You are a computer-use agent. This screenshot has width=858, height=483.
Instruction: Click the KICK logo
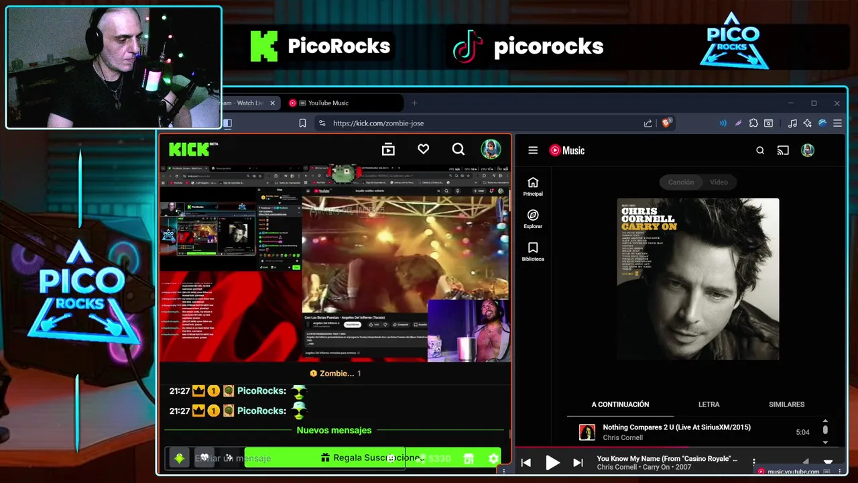click(x=193, y=149)
